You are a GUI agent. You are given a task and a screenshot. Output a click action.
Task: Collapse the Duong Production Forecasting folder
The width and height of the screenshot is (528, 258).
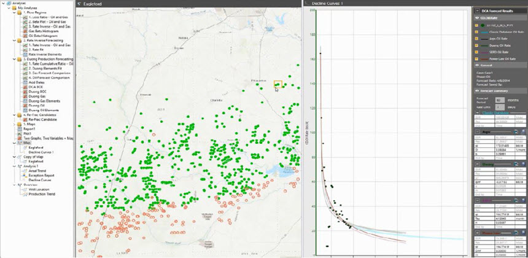[15, 58]
